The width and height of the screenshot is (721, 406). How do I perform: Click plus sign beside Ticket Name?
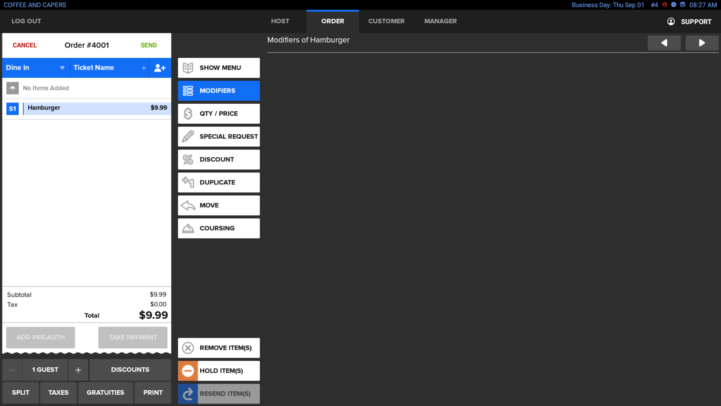[x=144, y=68]
